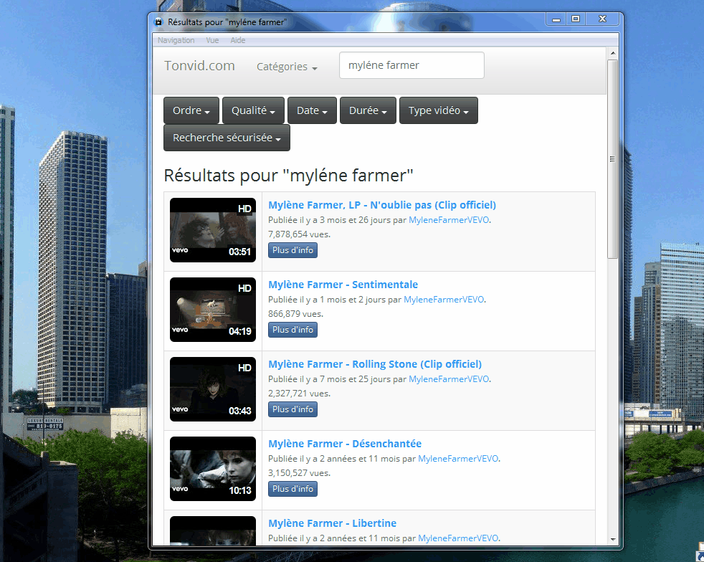This screenshot has width=704, height=562.
Task: Open the Désenchantée video thumbnail
Action: [213, 469]
